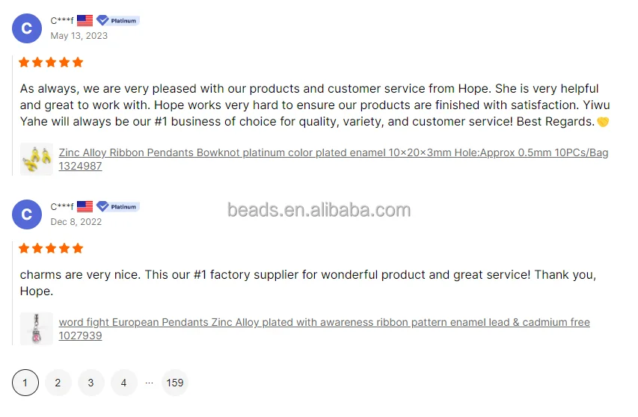
Task: Go to reviews page 2
Action: 58,383
